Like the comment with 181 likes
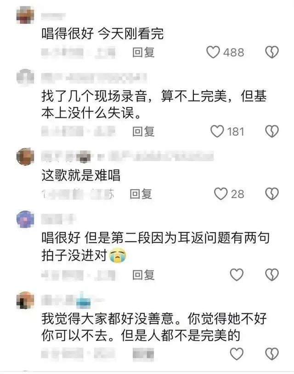This screenshot has height=374, width=294. (x=217, y=131)
